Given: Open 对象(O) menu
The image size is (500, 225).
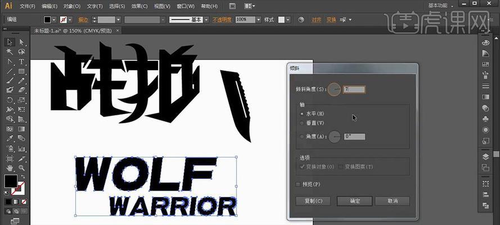Looking at the screenshot, I should tap(72, 6).
